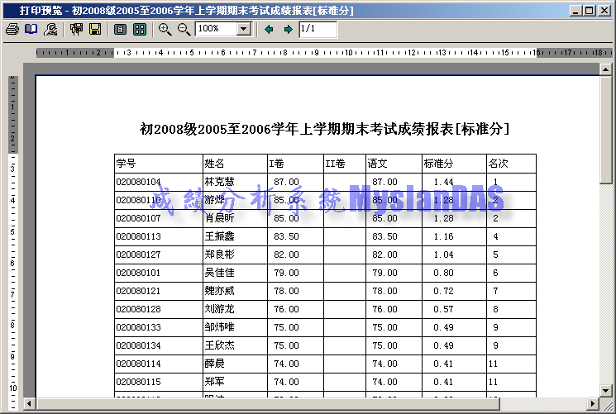The height and width of the screenshot is (414, 616).
Task: Click the open book icon in toolbar
Action: pyautogui.click(x=31, y=30)
